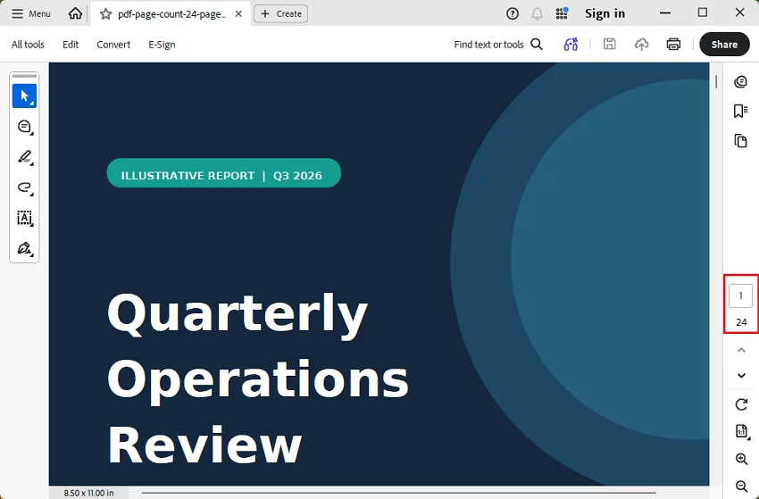Open the notifications bell
Image resolution: width=759 pixels, height=499 pixels.
coord(537,13)
